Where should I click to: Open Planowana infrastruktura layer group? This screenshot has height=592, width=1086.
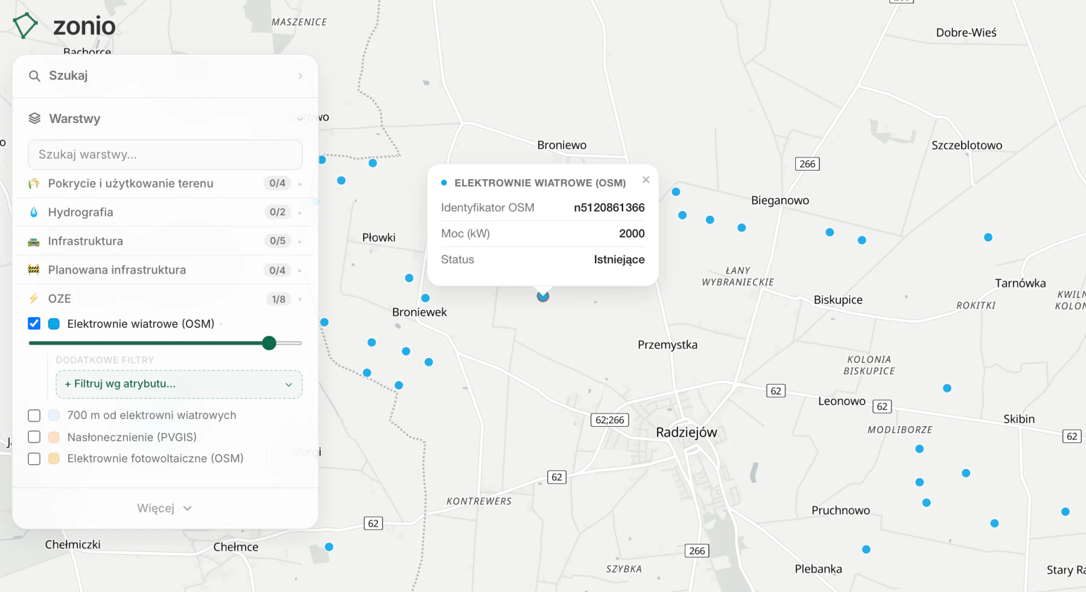click(300, 270)
